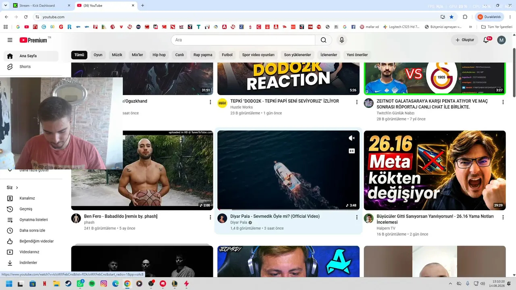Open Spotify from the taskbar
This screenshot has height=290, width=516.
pos(92,284)
